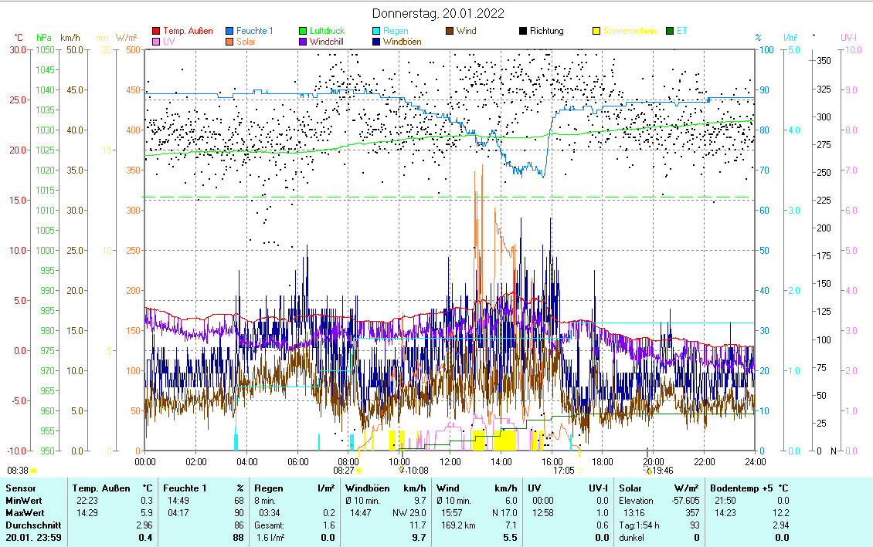Select the Windböen legend label

tap(402, 42)
